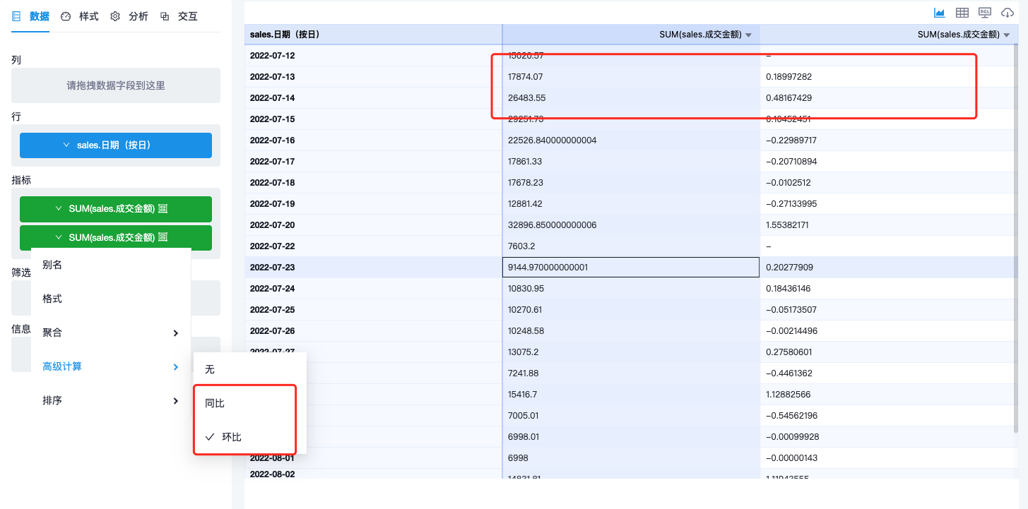Click the cell 1.12882566
The height and width of the screenshot is (509, 1028).
click(890, 395)
